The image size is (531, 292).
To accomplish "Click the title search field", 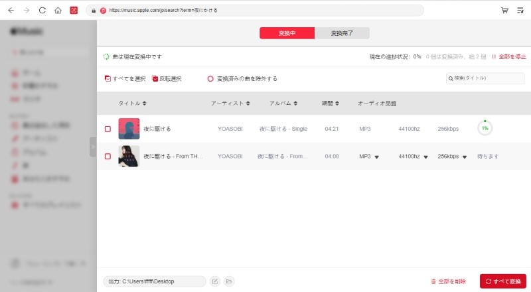I will (485, 78).
